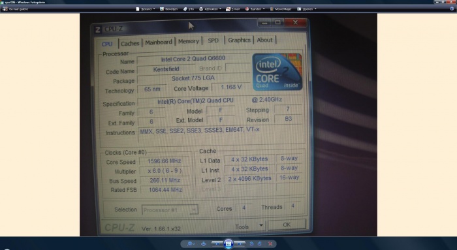The width and height of the screenshot is (457, 250).
Task: Click the help icon in the toolbar
Action: 452,9
